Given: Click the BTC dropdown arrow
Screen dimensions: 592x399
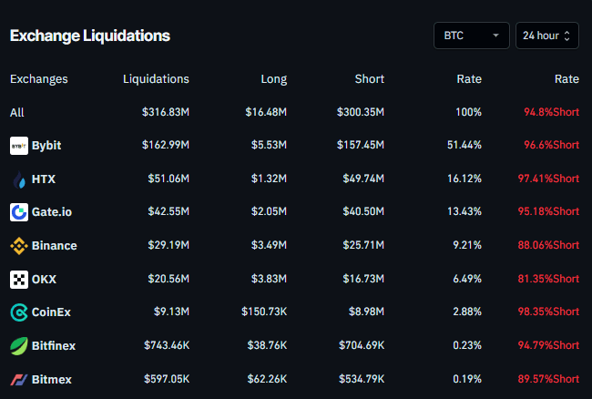Looking at the screenshot, I should coord(496,36).
